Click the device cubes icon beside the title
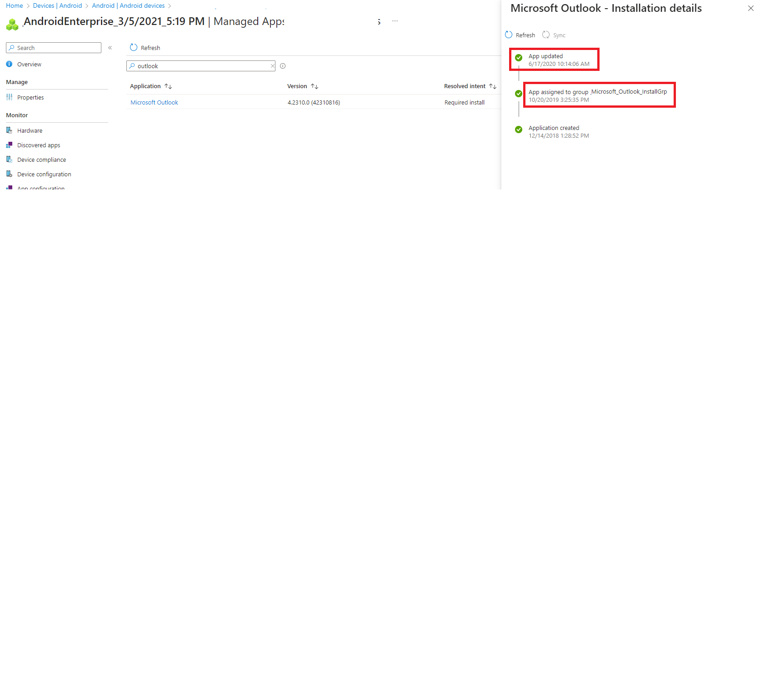 pyautogui.click(x=12, y=25)
